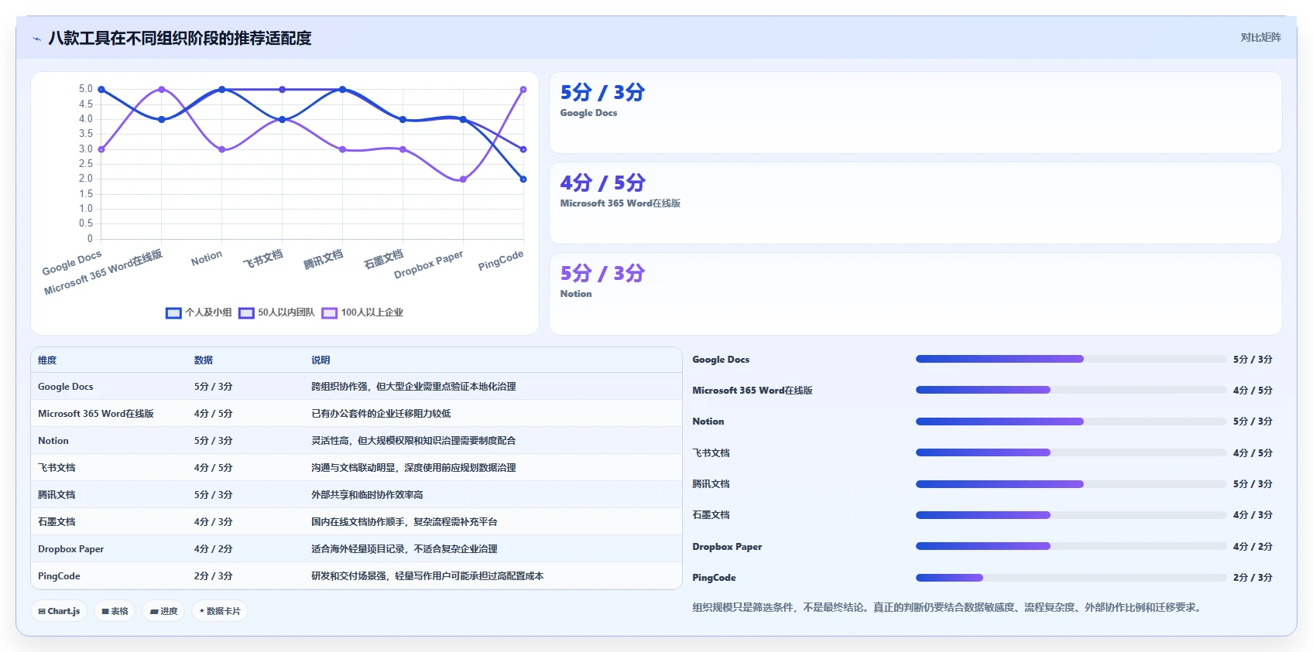Screen dimensions: 1313x652
Task: Select the 进度 tag chip
Action: click(x=163, y=611)
